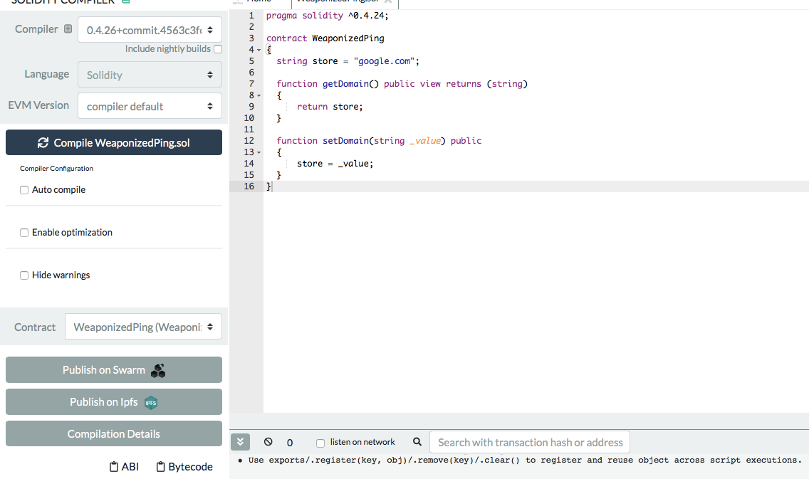Click the Language label
This screenshot has width=809, height=479.
point(46,74)
